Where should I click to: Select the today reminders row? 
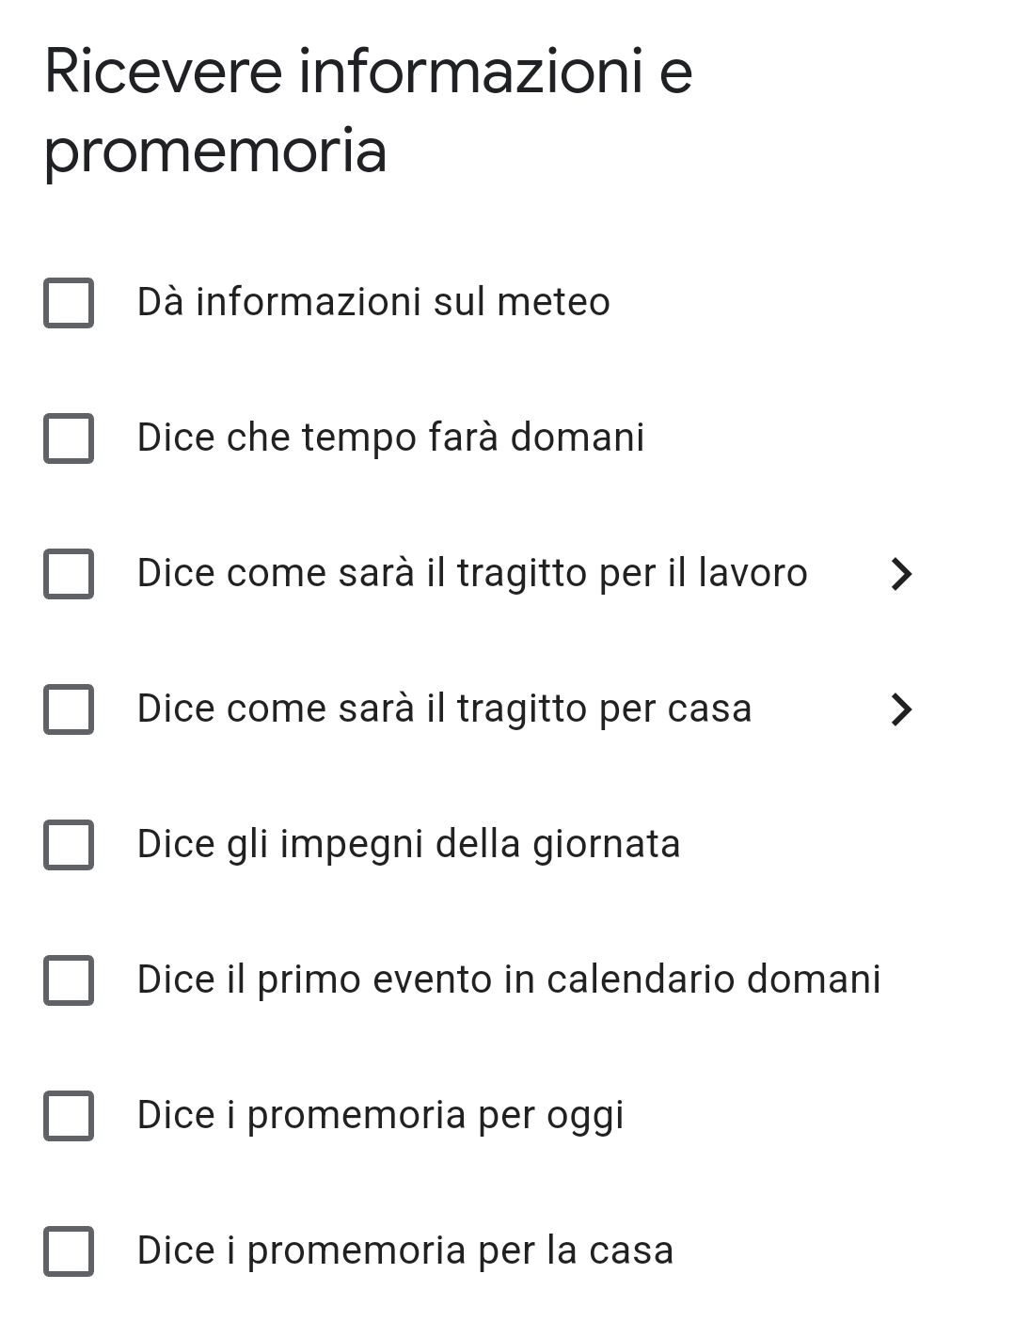[380, 1116]
